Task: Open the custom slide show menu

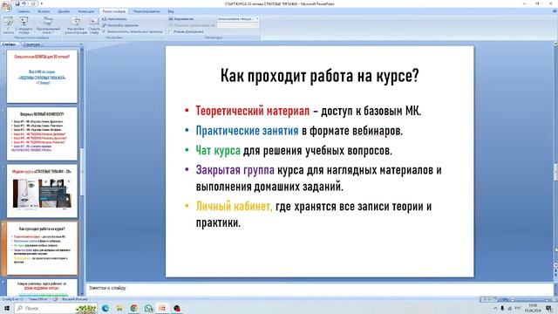Action: 48,25
